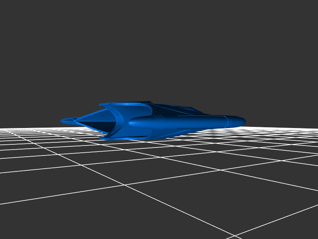Select the pointed tip at the model's left end
The height and width of the screenshot is (239, 318).
64,120
